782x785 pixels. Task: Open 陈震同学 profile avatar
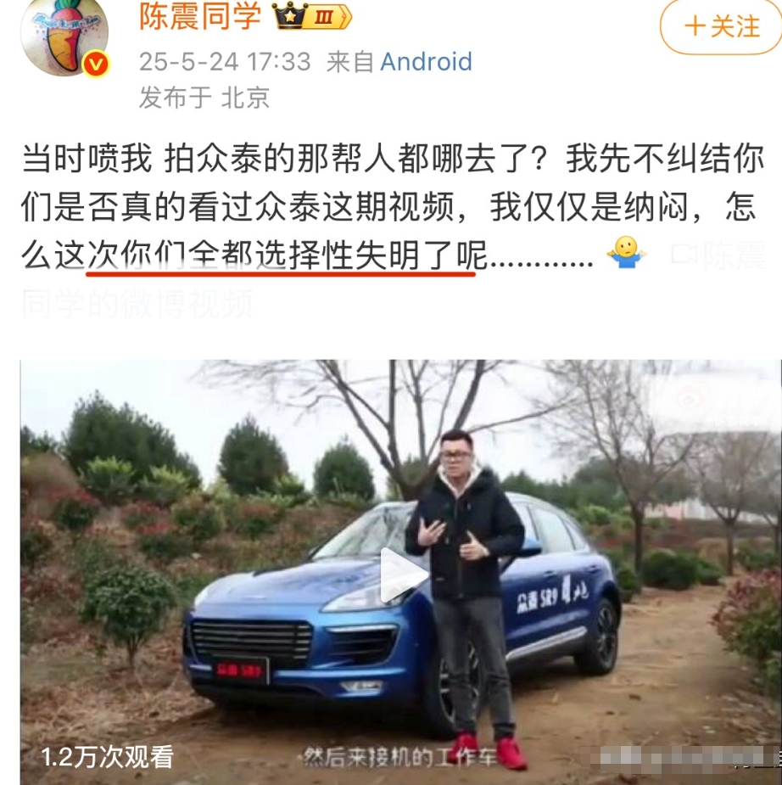[64, 36]
